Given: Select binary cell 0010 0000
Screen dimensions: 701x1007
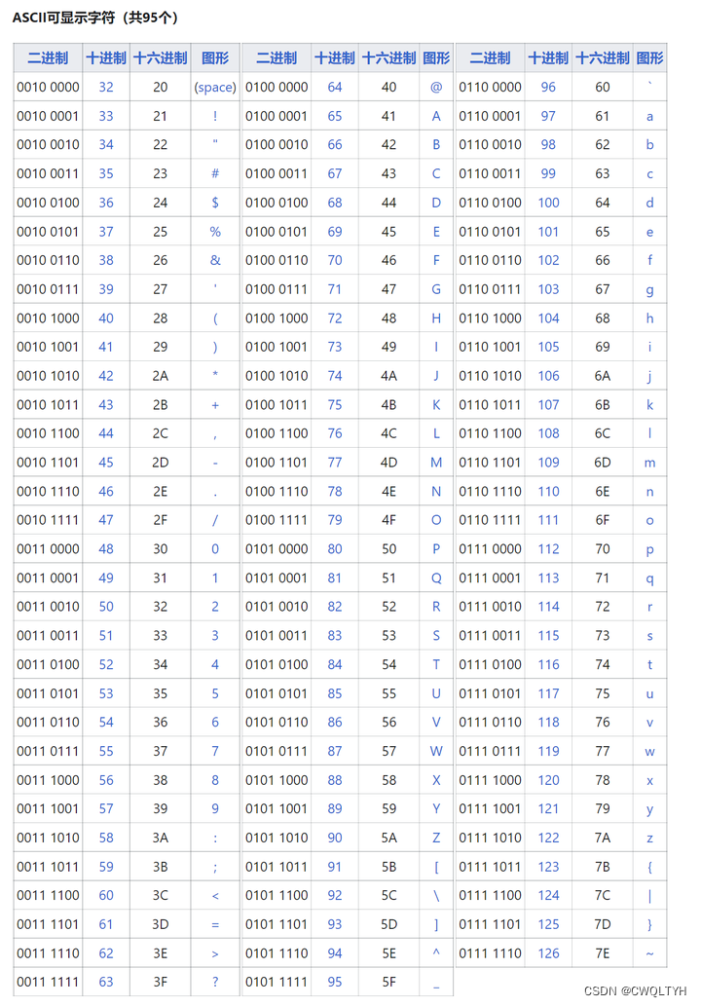Looking at the screenshot, I should click(x=48, y=88).
